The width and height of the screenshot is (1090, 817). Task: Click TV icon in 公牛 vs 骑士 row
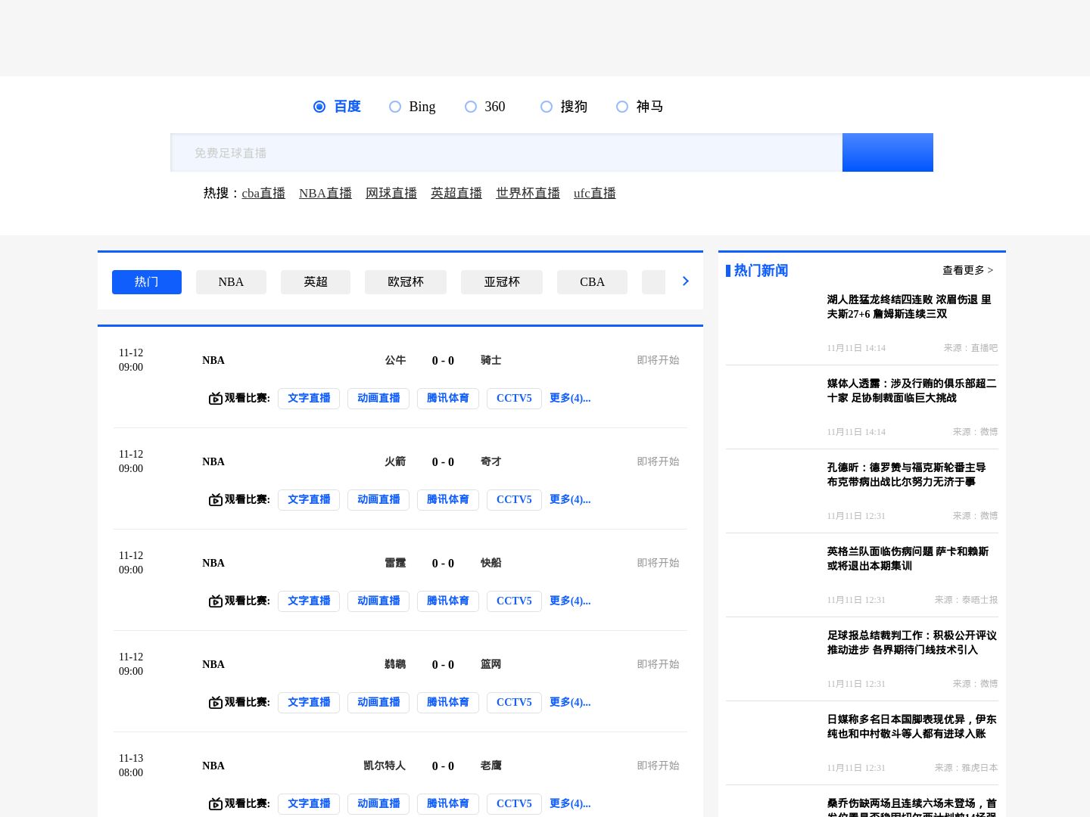click(216, 398)
